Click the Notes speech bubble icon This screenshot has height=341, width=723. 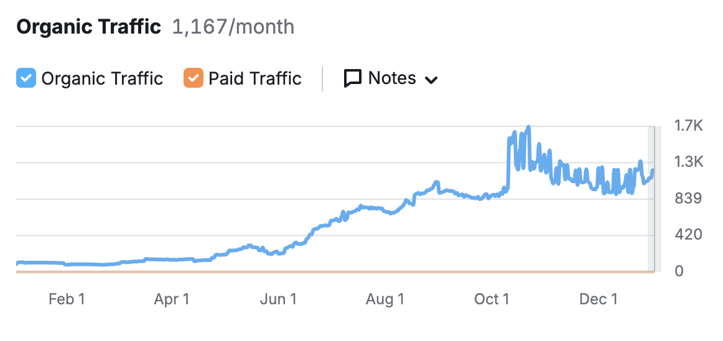pos(353,78)
